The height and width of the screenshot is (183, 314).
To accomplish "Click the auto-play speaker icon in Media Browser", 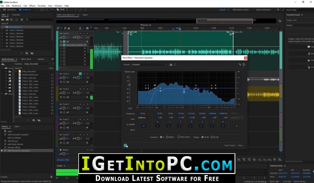I will (39, 120).
